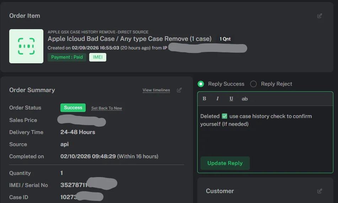This screenshot has width=338, height=203.
Task: Apply strikethrough formatting in reply editor
Action: tap(245, 98)
